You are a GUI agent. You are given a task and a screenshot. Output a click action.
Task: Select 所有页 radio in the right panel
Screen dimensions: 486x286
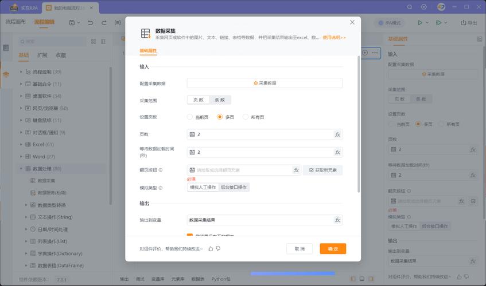coord(441,124)
